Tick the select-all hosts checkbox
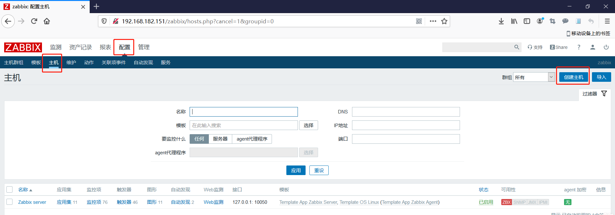Screen dimensions: 615x215 click(10, 189)
